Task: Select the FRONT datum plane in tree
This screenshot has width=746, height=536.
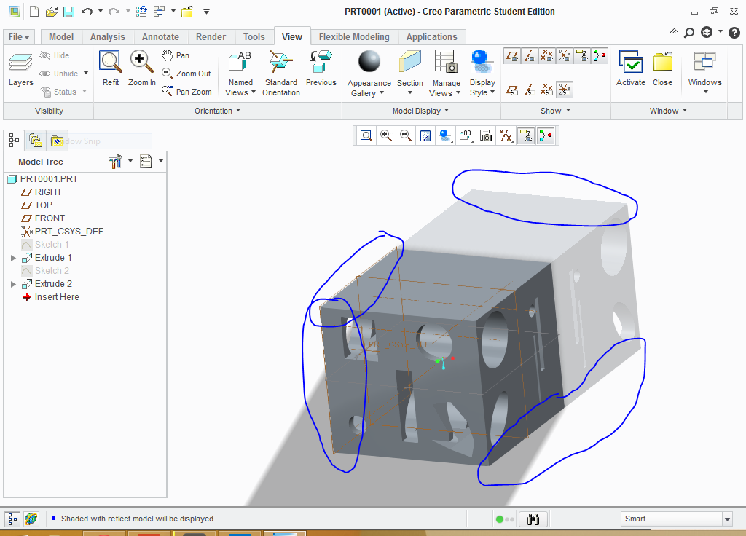Action: [43, 218]
